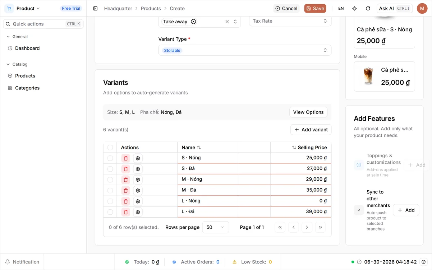Viewport: 432px width, 270px height.
Task: Open settings for L · Đá variant
Action: [138, 212]
